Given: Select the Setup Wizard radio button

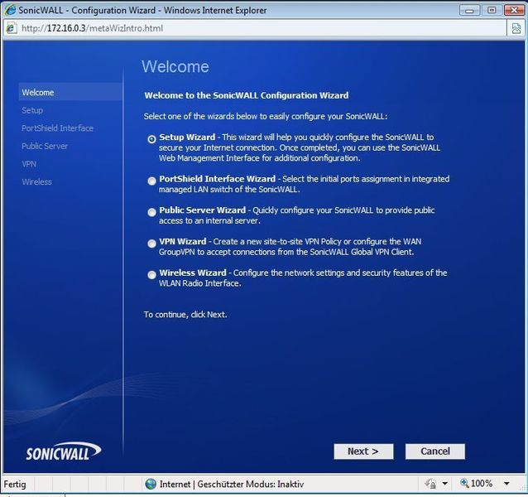Looking at the screenshot, I should 152,139.
